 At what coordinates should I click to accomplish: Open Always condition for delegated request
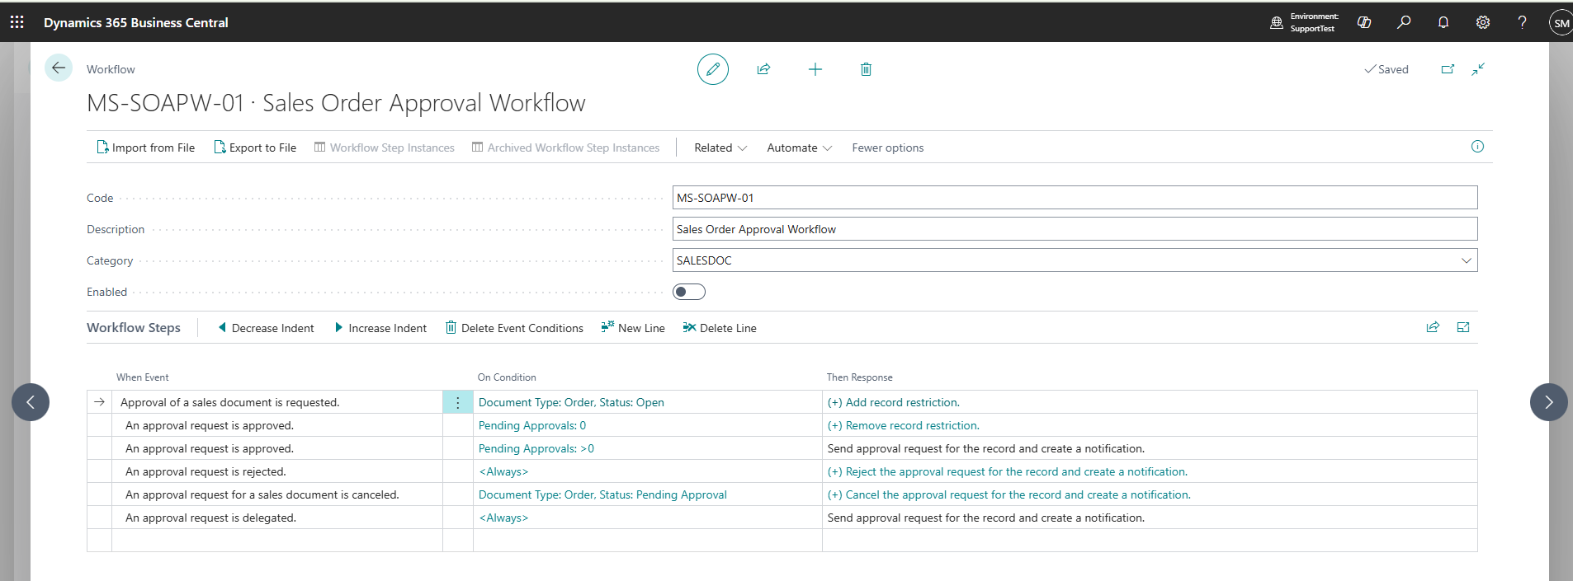click(503, 518)
